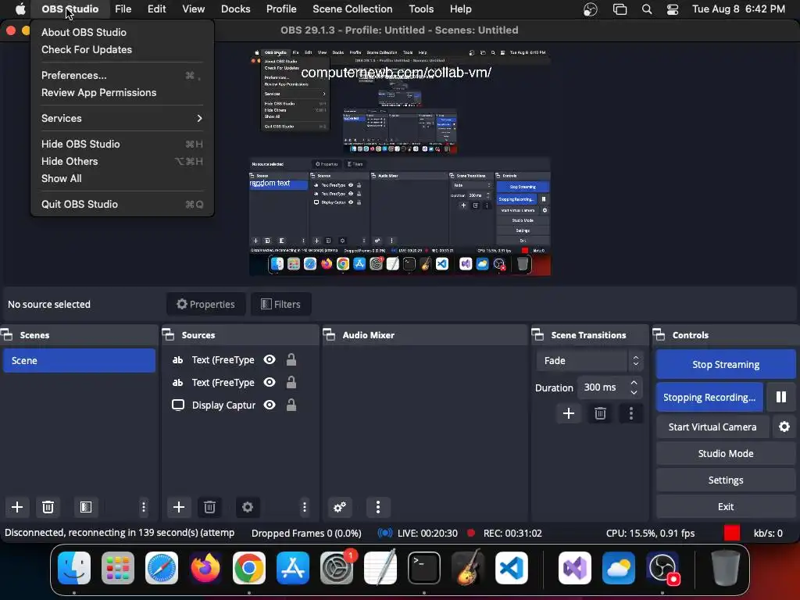800x600 pixels.
Task: Expand the Services submenu
Action: (x=122, y=119)
